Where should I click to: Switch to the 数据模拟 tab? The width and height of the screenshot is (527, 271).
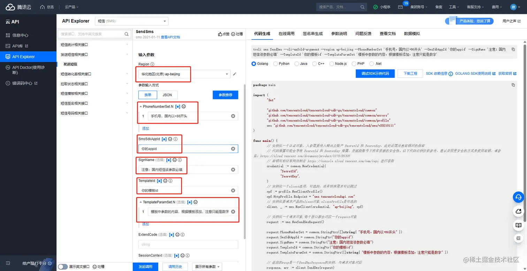(x=412, y=34)
